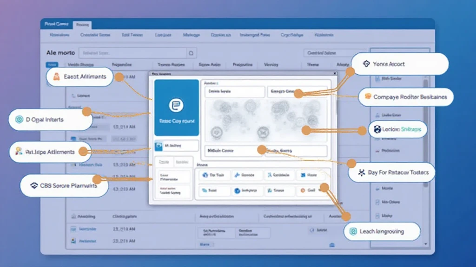
Task: Click the magnifier icon beside search field
Action: [x=192, y=53]
